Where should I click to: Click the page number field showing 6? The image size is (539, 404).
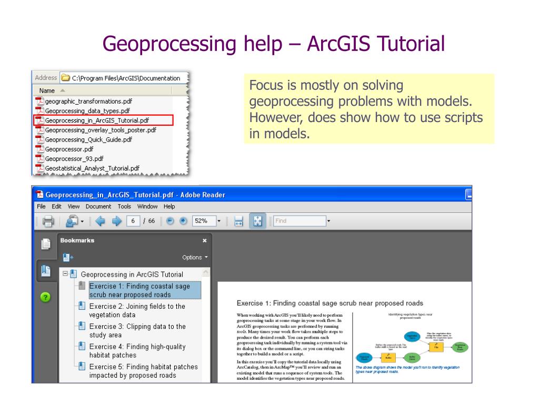tap(133, 221)
